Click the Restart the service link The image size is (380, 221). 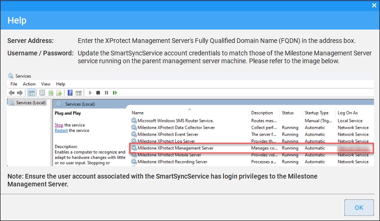point(61,131)
